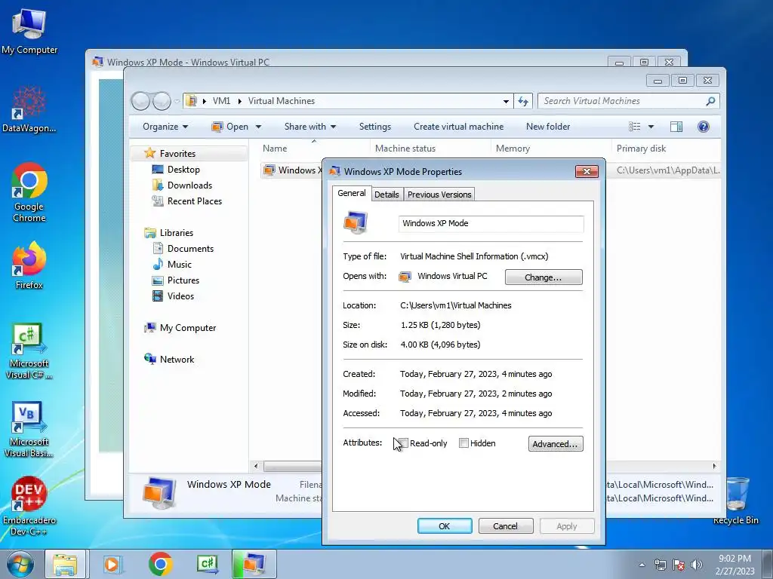The width and height of the screenshot is (773, 579).
Task: Switch to Previous Versions tab
Action: [439, 195]
